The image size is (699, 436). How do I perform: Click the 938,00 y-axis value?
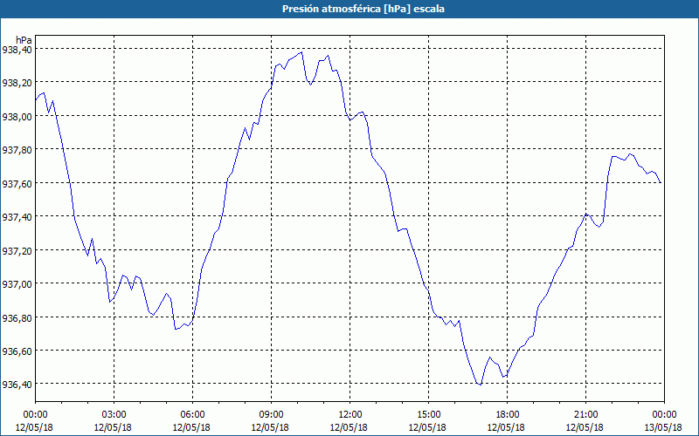tap(17, 116)
